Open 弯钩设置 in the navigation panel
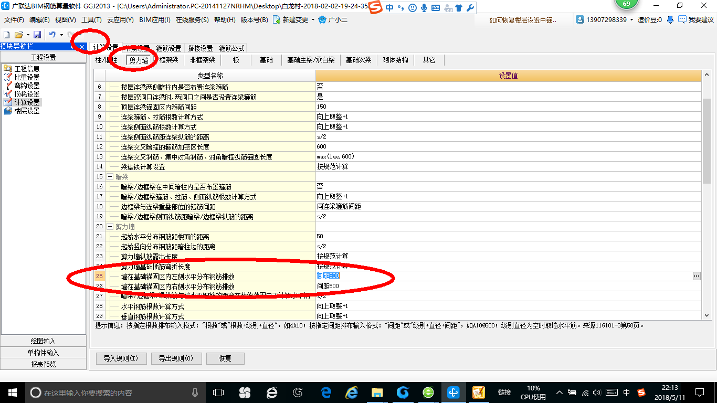 pyautogui.click(x=27, y=86)
